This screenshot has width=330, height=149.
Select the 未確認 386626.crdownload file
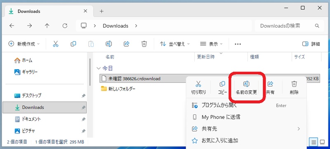tap(134, 79)
